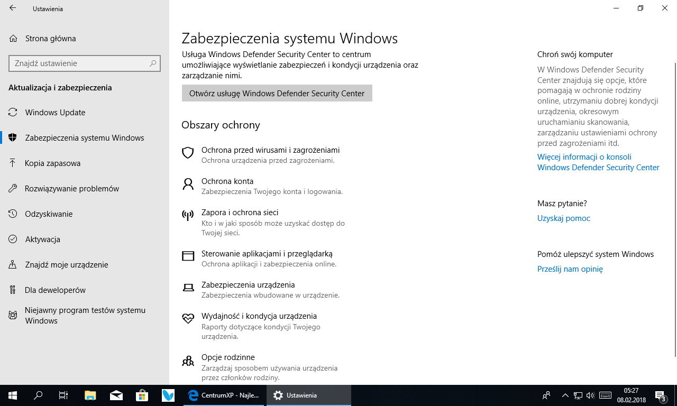The image size is (677, 406).
Task: Click the Aktywacja checkmark circle icon
Action: click(x=13, y=239)
